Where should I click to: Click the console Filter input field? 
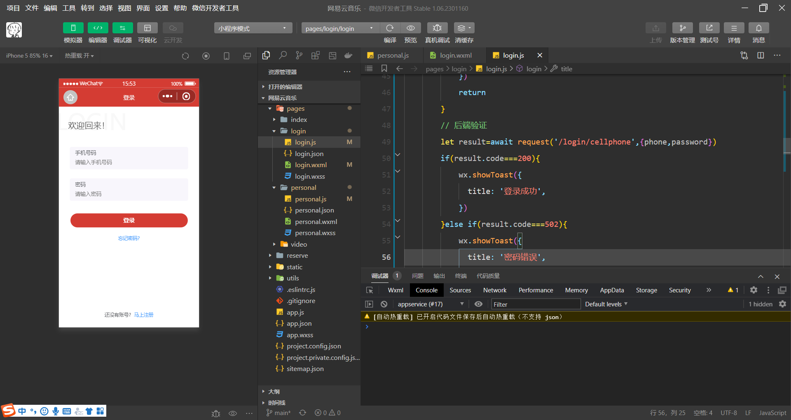(536, 304)
